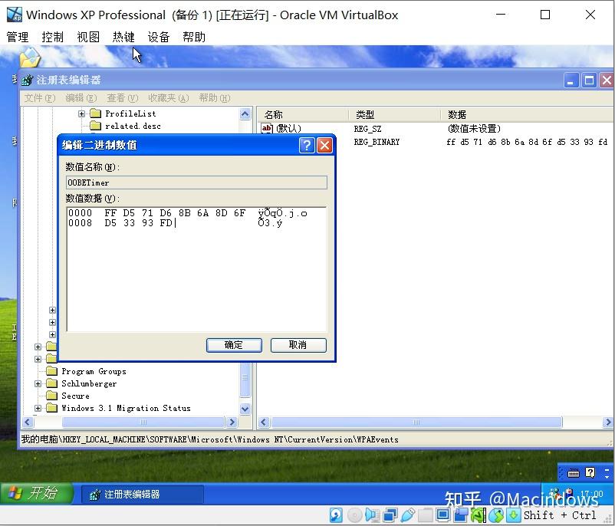Click the REG_BINARY type cell
The height and width of the screenshot is (526, 615).
(377, 142)
